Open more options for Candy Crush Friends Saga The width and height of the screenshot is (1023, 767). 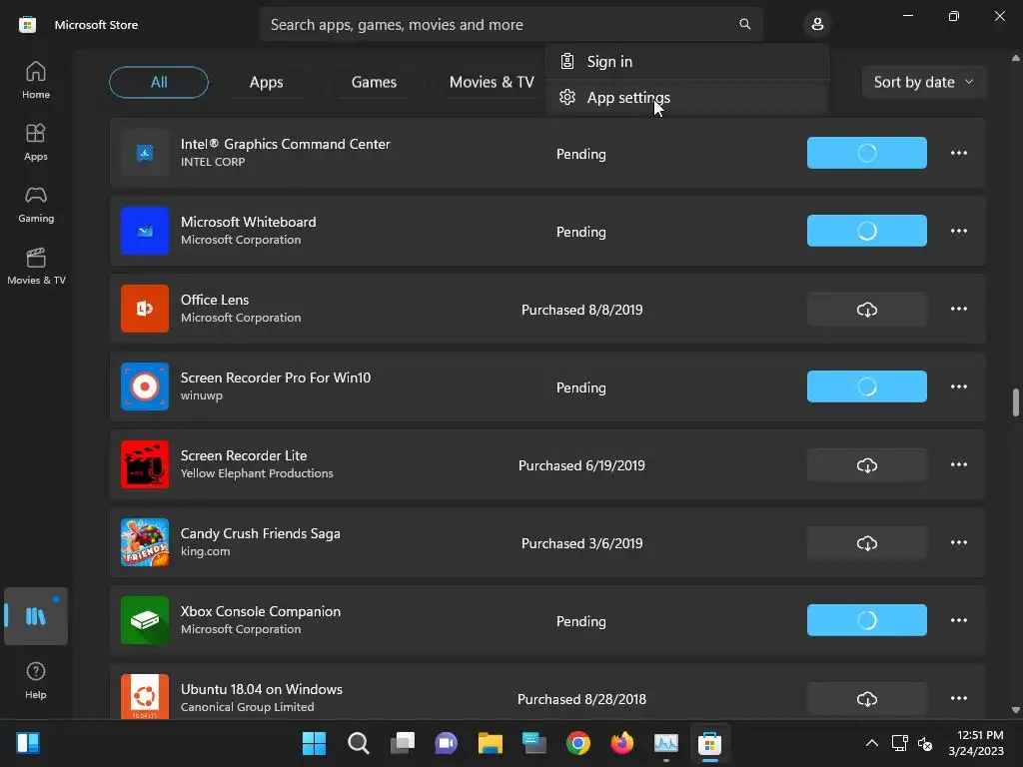click(958, 542)
